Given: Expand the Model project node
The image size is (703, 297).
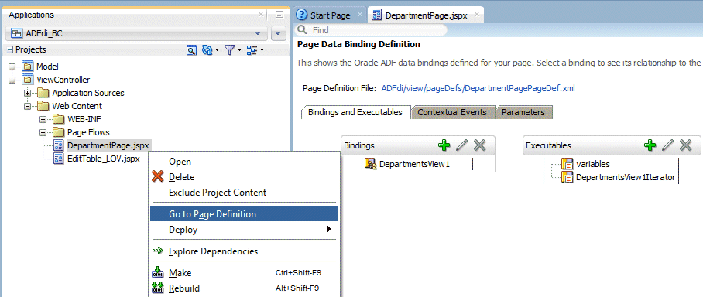Looking at the screenshot, I should [x=12, y=67].
